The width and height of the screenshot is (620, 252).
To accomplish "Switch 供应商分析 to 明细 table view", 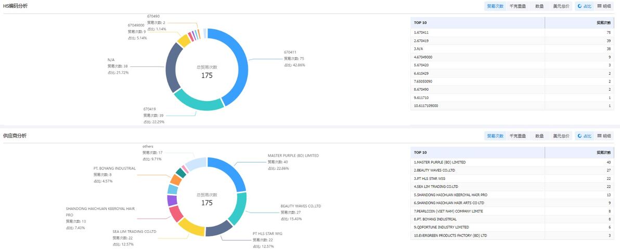I will coord(604,136).
